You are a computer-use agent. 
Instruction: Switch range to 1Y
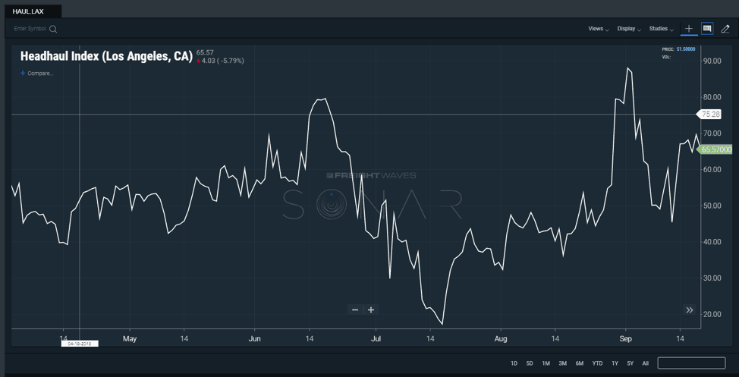tap(615, 363)
